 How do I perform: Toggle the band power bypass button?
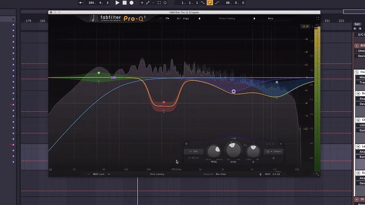[186, 144]
